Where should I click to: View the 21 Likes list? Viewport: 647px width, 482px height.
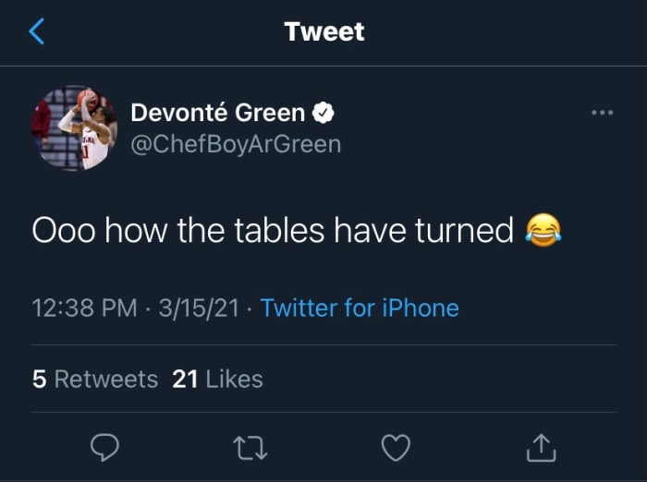pyautogui.click(x=218, y=380)
